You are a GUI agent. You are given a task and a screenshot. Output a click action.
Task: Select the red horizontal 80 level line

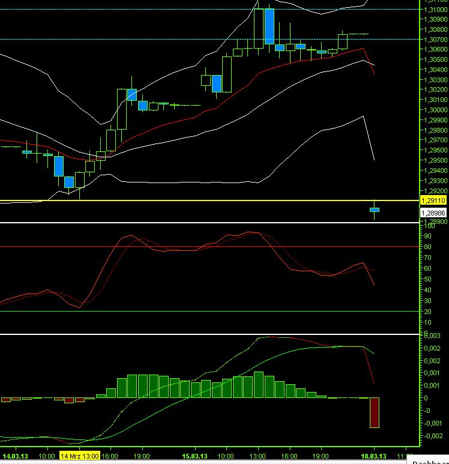[209, 247]
